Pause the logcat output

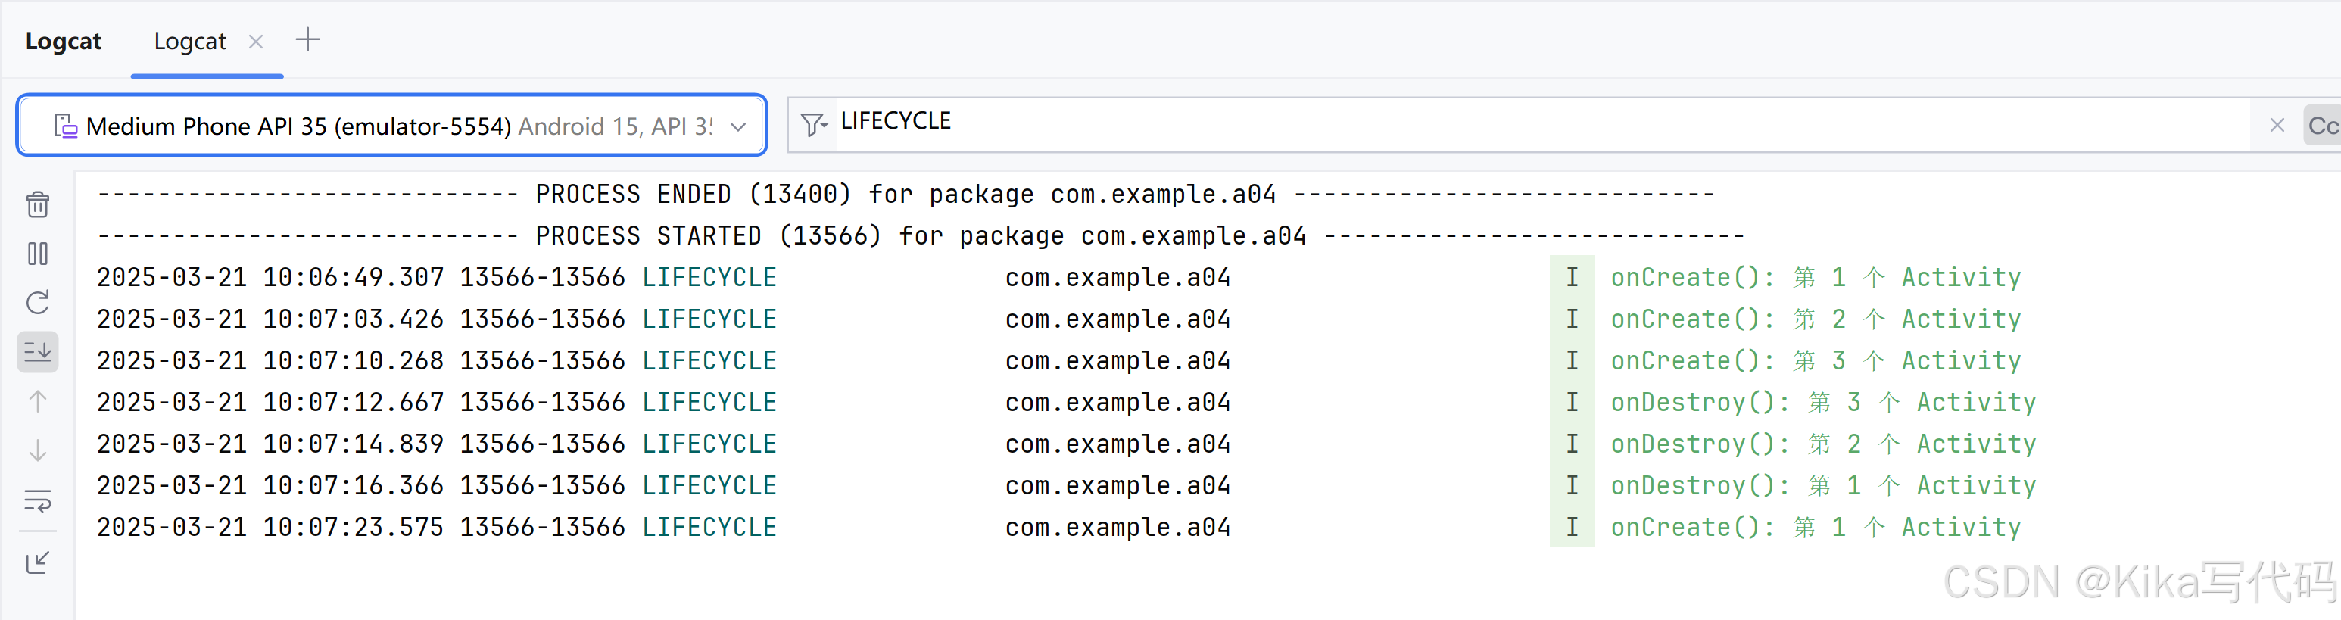point(37,254)
